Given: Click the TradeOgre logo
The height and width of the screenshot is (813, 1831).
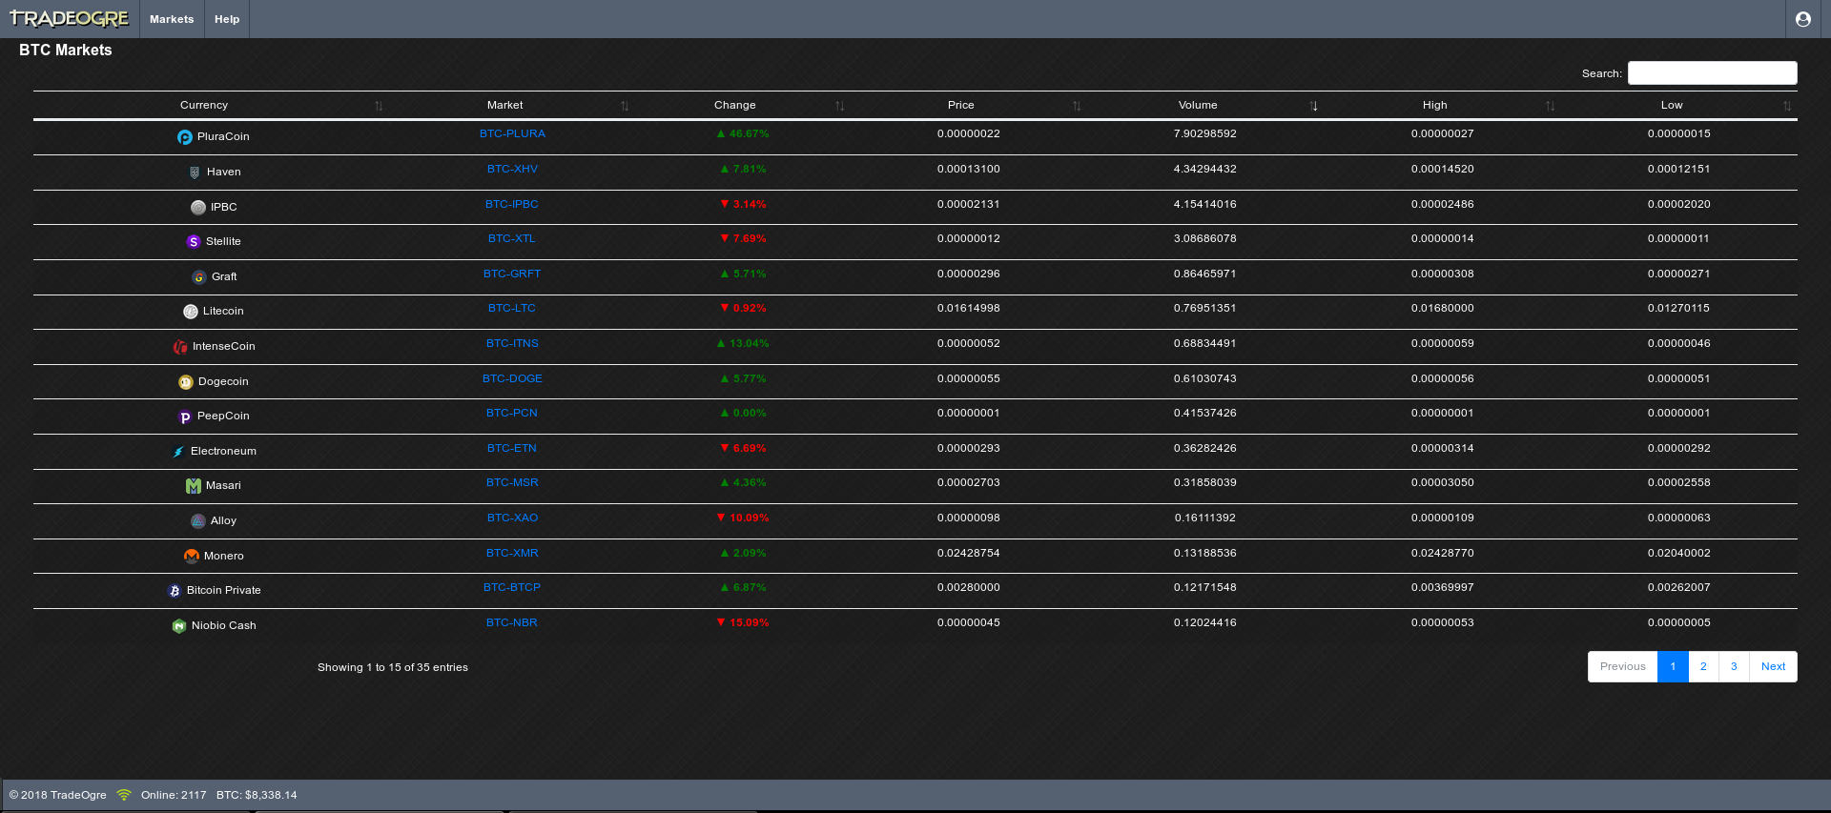Looking at the screenshot, I should tap(69, 19).
